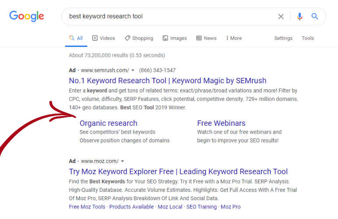Click the SEMrush phone number (866) 343-1547
338x219 pixels.
(x=157, y=71)
